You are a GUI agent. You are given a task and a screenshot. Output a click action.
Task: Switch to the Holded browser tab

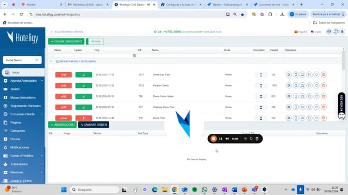point(42,4)
